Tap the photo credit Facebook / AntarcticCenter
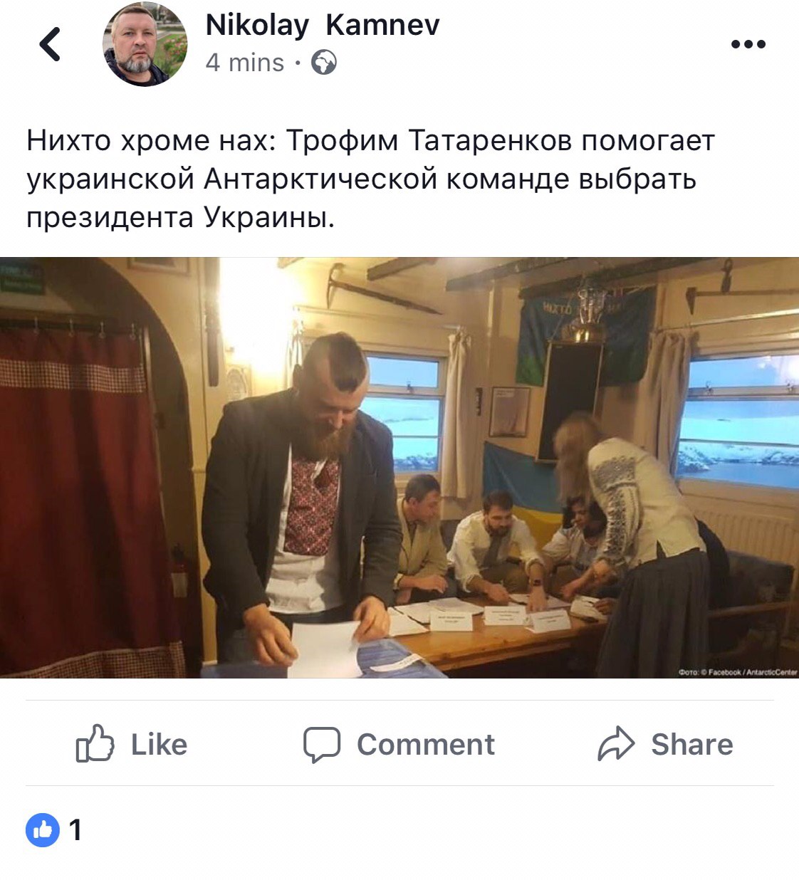Viewport: 799px width, 880px height. [x=738, y=671]
